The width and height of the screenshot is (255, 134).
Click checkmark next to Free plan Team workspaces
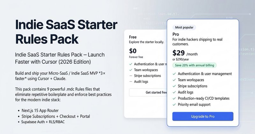pyautogui.click(x=131, y=70)
